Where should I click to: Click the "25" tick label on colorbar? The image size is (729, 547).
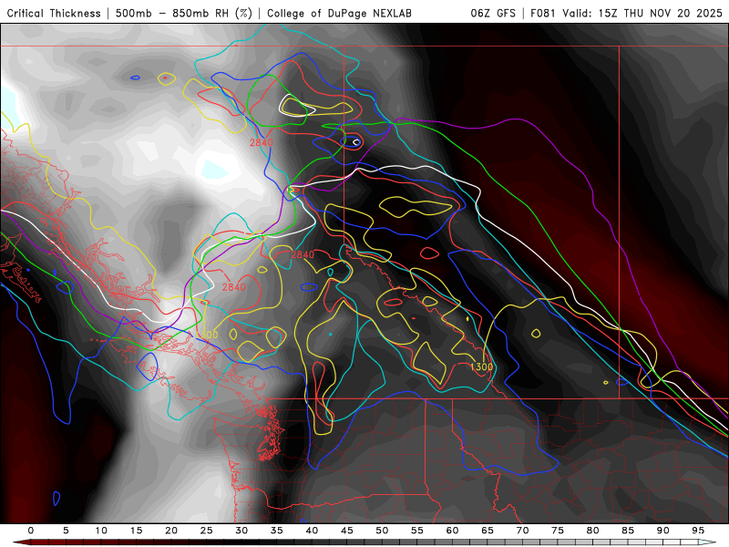pos(207,531)
